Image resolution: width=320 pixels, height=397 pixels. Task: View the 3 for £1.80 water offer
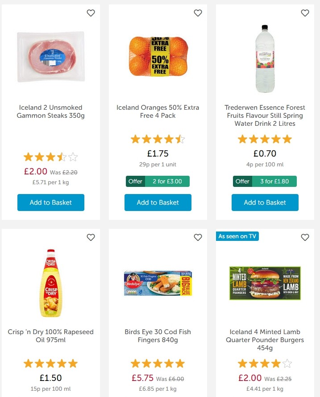coord(265,182)
